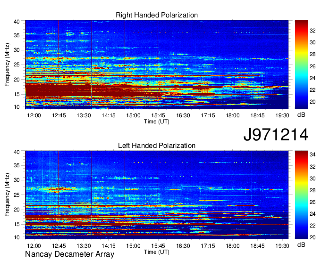
Task: Click the 22 value on bottom colorbar
Action: pos(313,226)
